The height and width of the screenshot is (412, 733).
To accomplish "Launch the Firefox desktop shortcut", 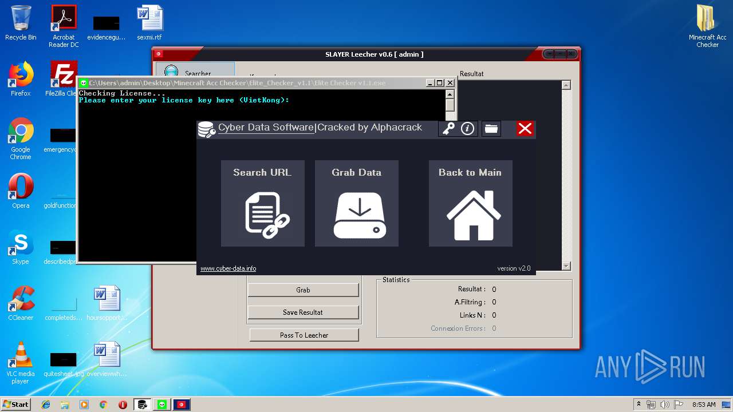I will 21,79.
